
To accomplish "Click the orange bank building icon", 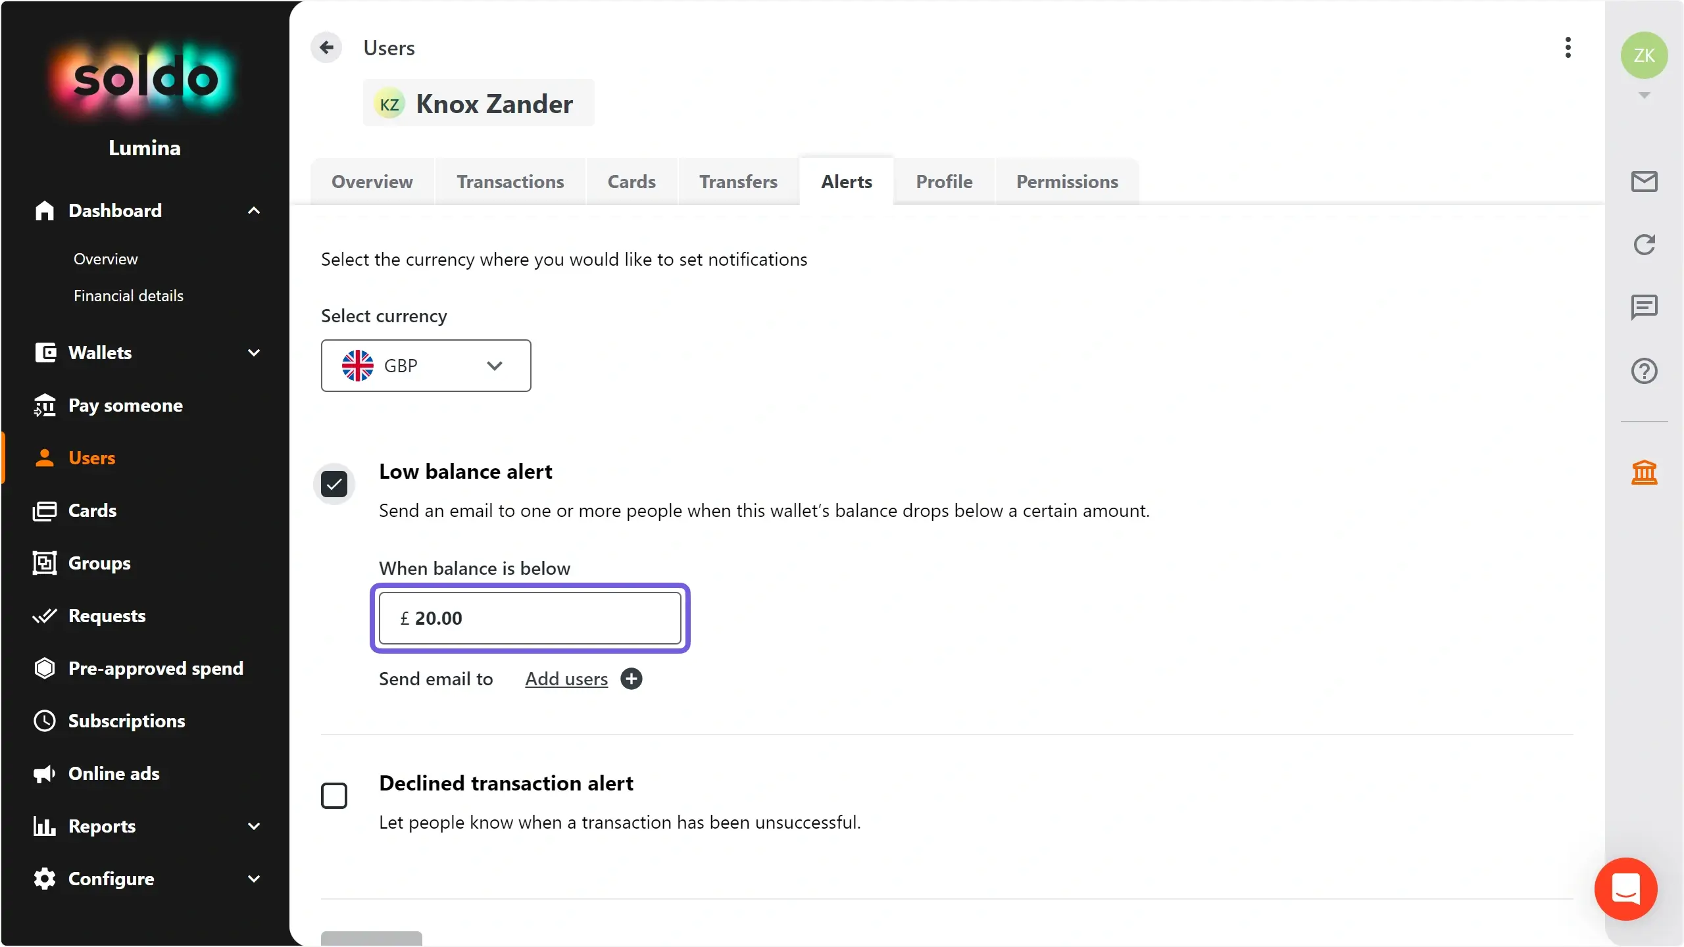I will coord(1644,472).
